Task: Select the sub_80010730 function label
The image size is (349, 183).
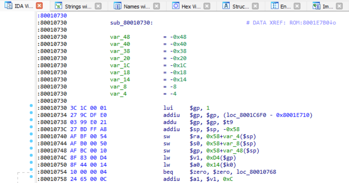Action: tap(131, 23)
